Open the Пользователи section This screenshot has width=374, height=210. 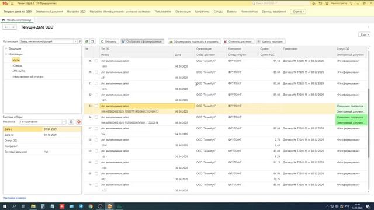pyautogui.click(x=162, y=12)
